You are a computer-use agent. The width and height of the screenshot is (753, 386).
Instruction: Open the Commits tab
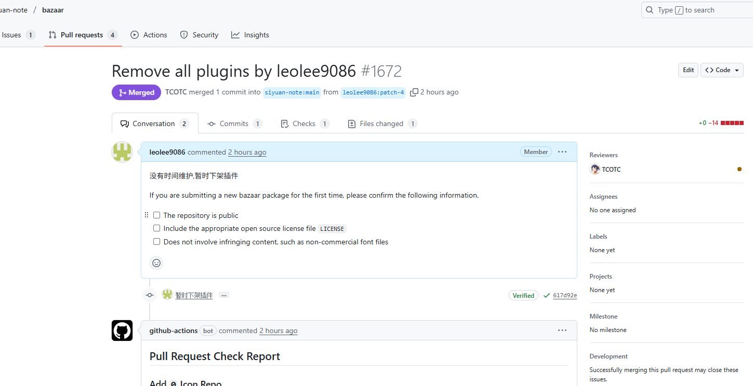tap(234, 123)
